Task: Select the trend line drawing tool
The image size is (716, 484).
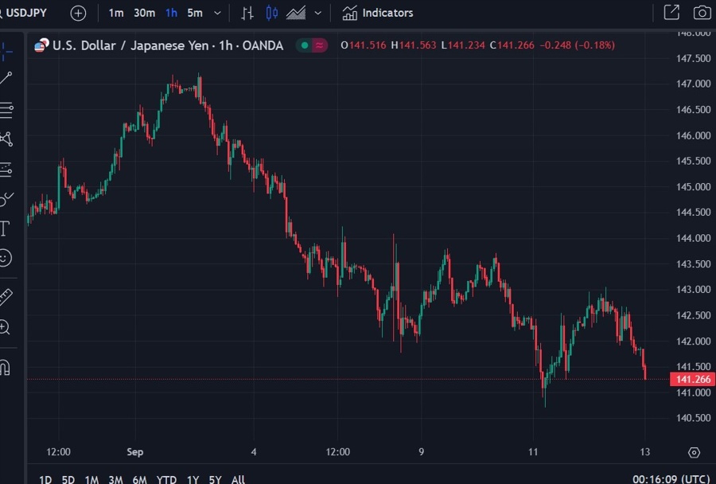Action: pyautogui.click(x=6, y=78)
